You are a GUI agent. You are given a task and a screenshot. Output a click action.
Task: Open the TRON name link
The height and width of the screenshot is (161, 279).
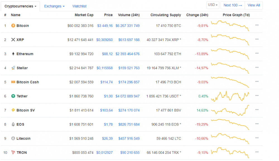pos(22,152)
